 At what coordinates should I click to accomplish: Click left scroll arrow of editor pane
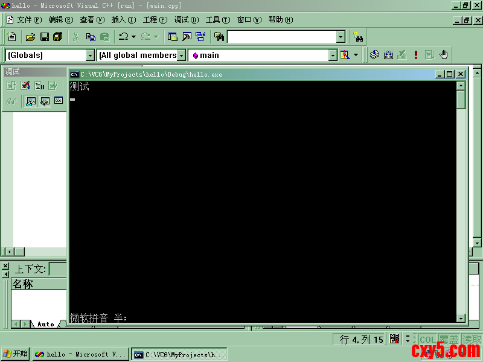(10, 252)
